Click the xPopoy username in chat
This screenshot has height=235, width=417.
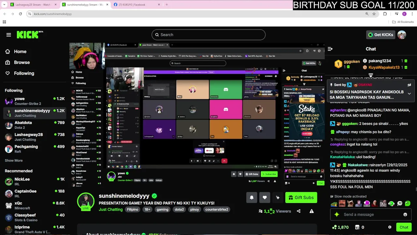tap(342, 132)
